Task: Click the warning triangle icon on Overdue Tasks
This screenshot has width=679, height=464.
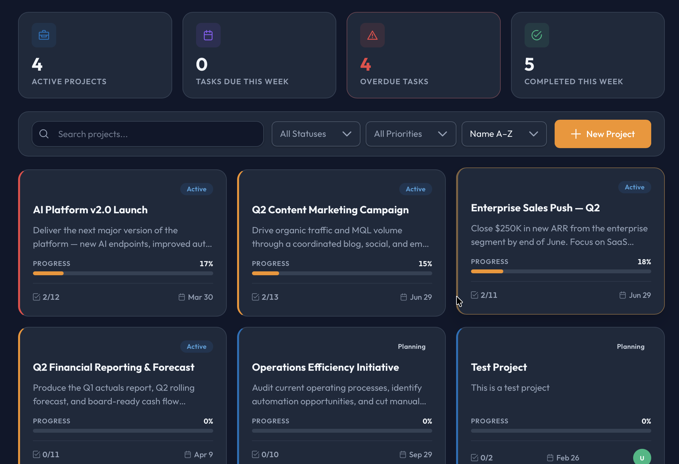Action: coord(372,35)
